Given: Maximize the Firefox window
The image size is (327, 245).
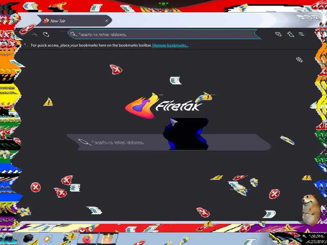Looking at the screenshot, I should [310, 18].
